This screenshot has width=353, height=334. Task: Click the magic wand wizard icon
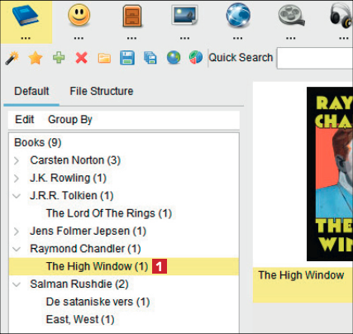coord(12,58)
